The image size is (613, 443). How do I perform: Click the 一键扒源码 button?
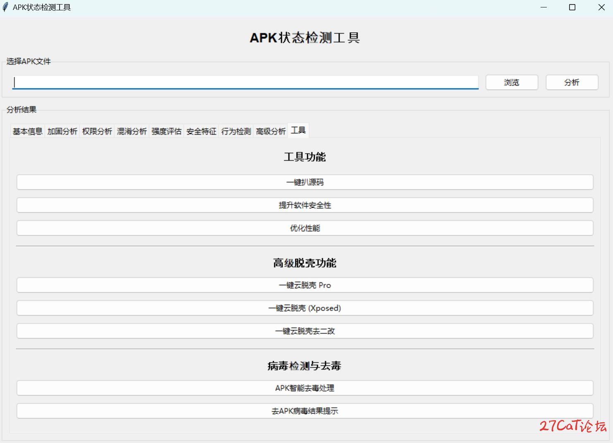[305, 182]
